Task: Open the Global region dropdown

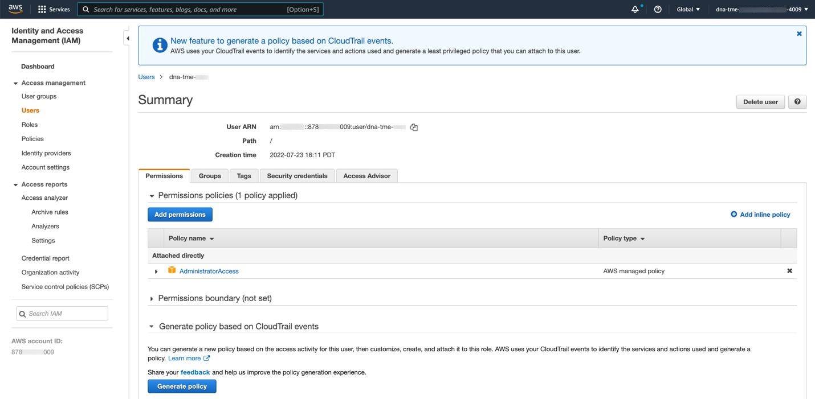Action: 688,9
